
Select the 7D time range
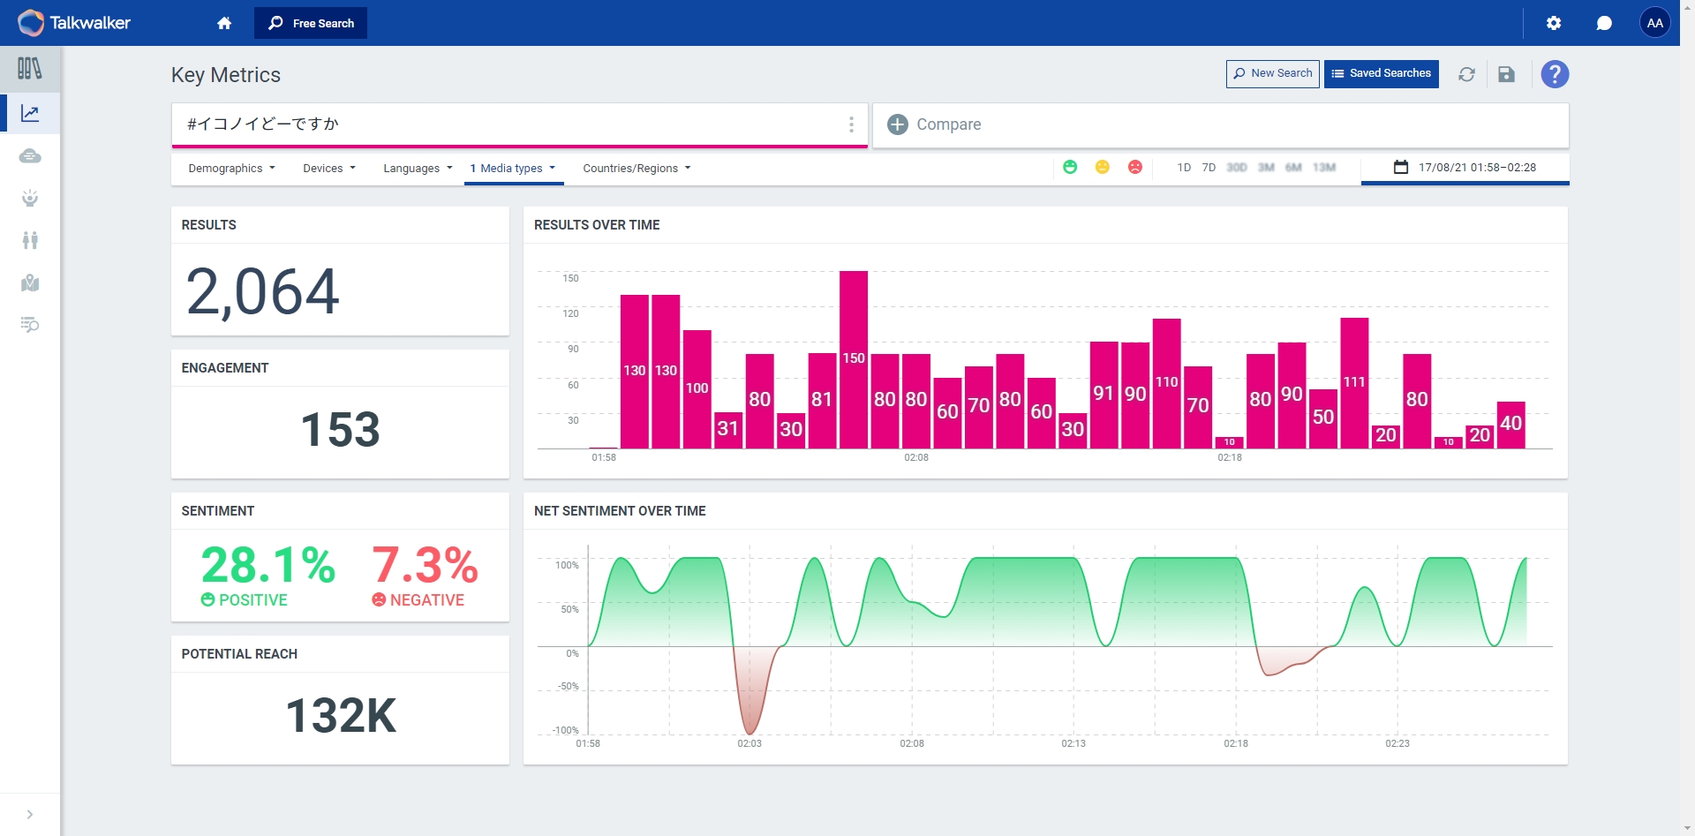point(1209,168)
